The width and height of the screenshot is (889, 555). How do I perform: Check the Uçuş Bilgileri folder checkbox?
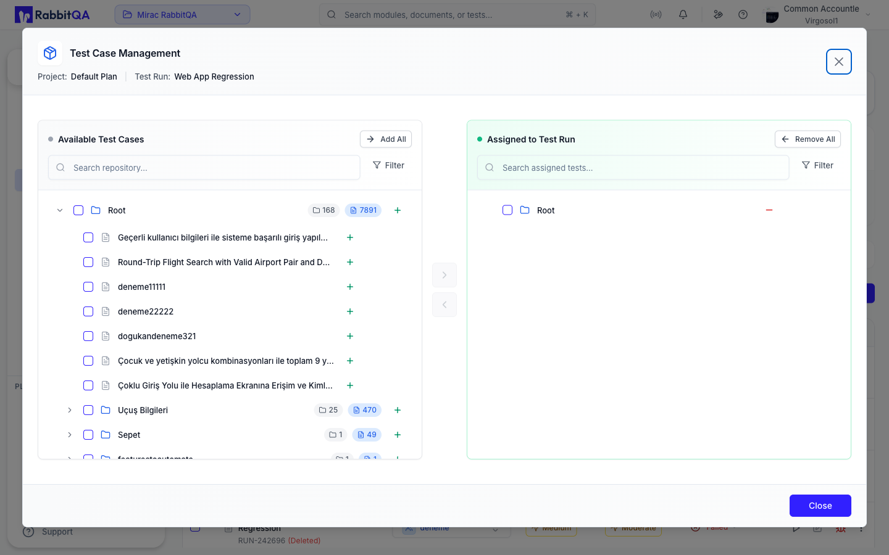click(88, 410)
